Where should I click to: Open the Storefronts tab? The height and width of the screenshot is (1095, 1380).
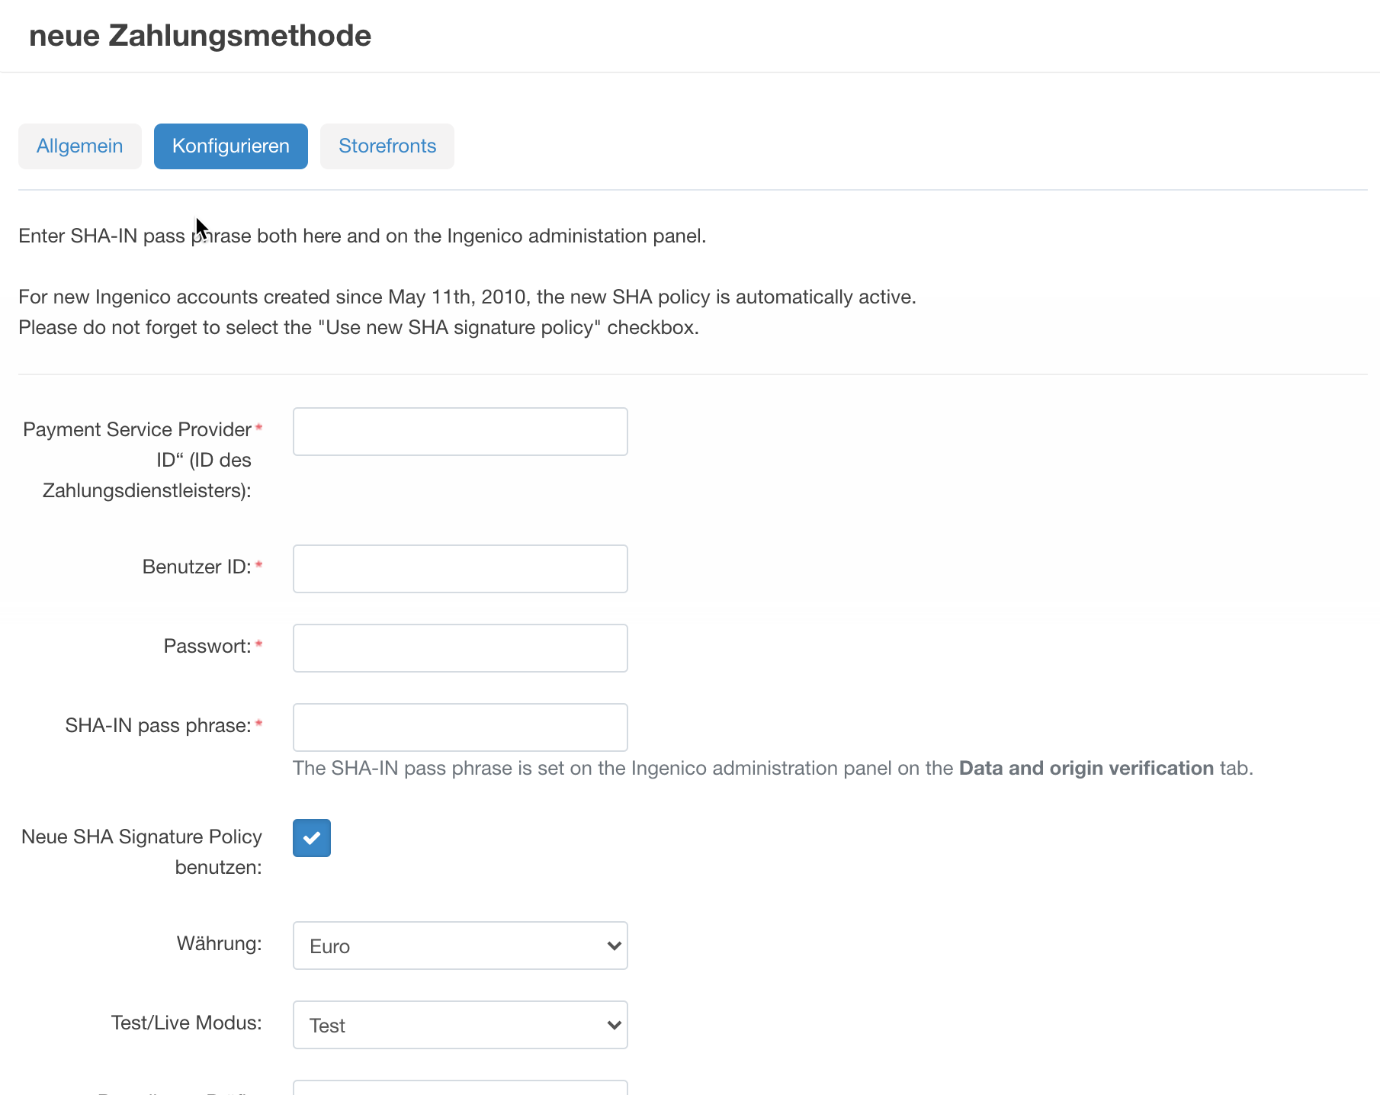point(387,146)
